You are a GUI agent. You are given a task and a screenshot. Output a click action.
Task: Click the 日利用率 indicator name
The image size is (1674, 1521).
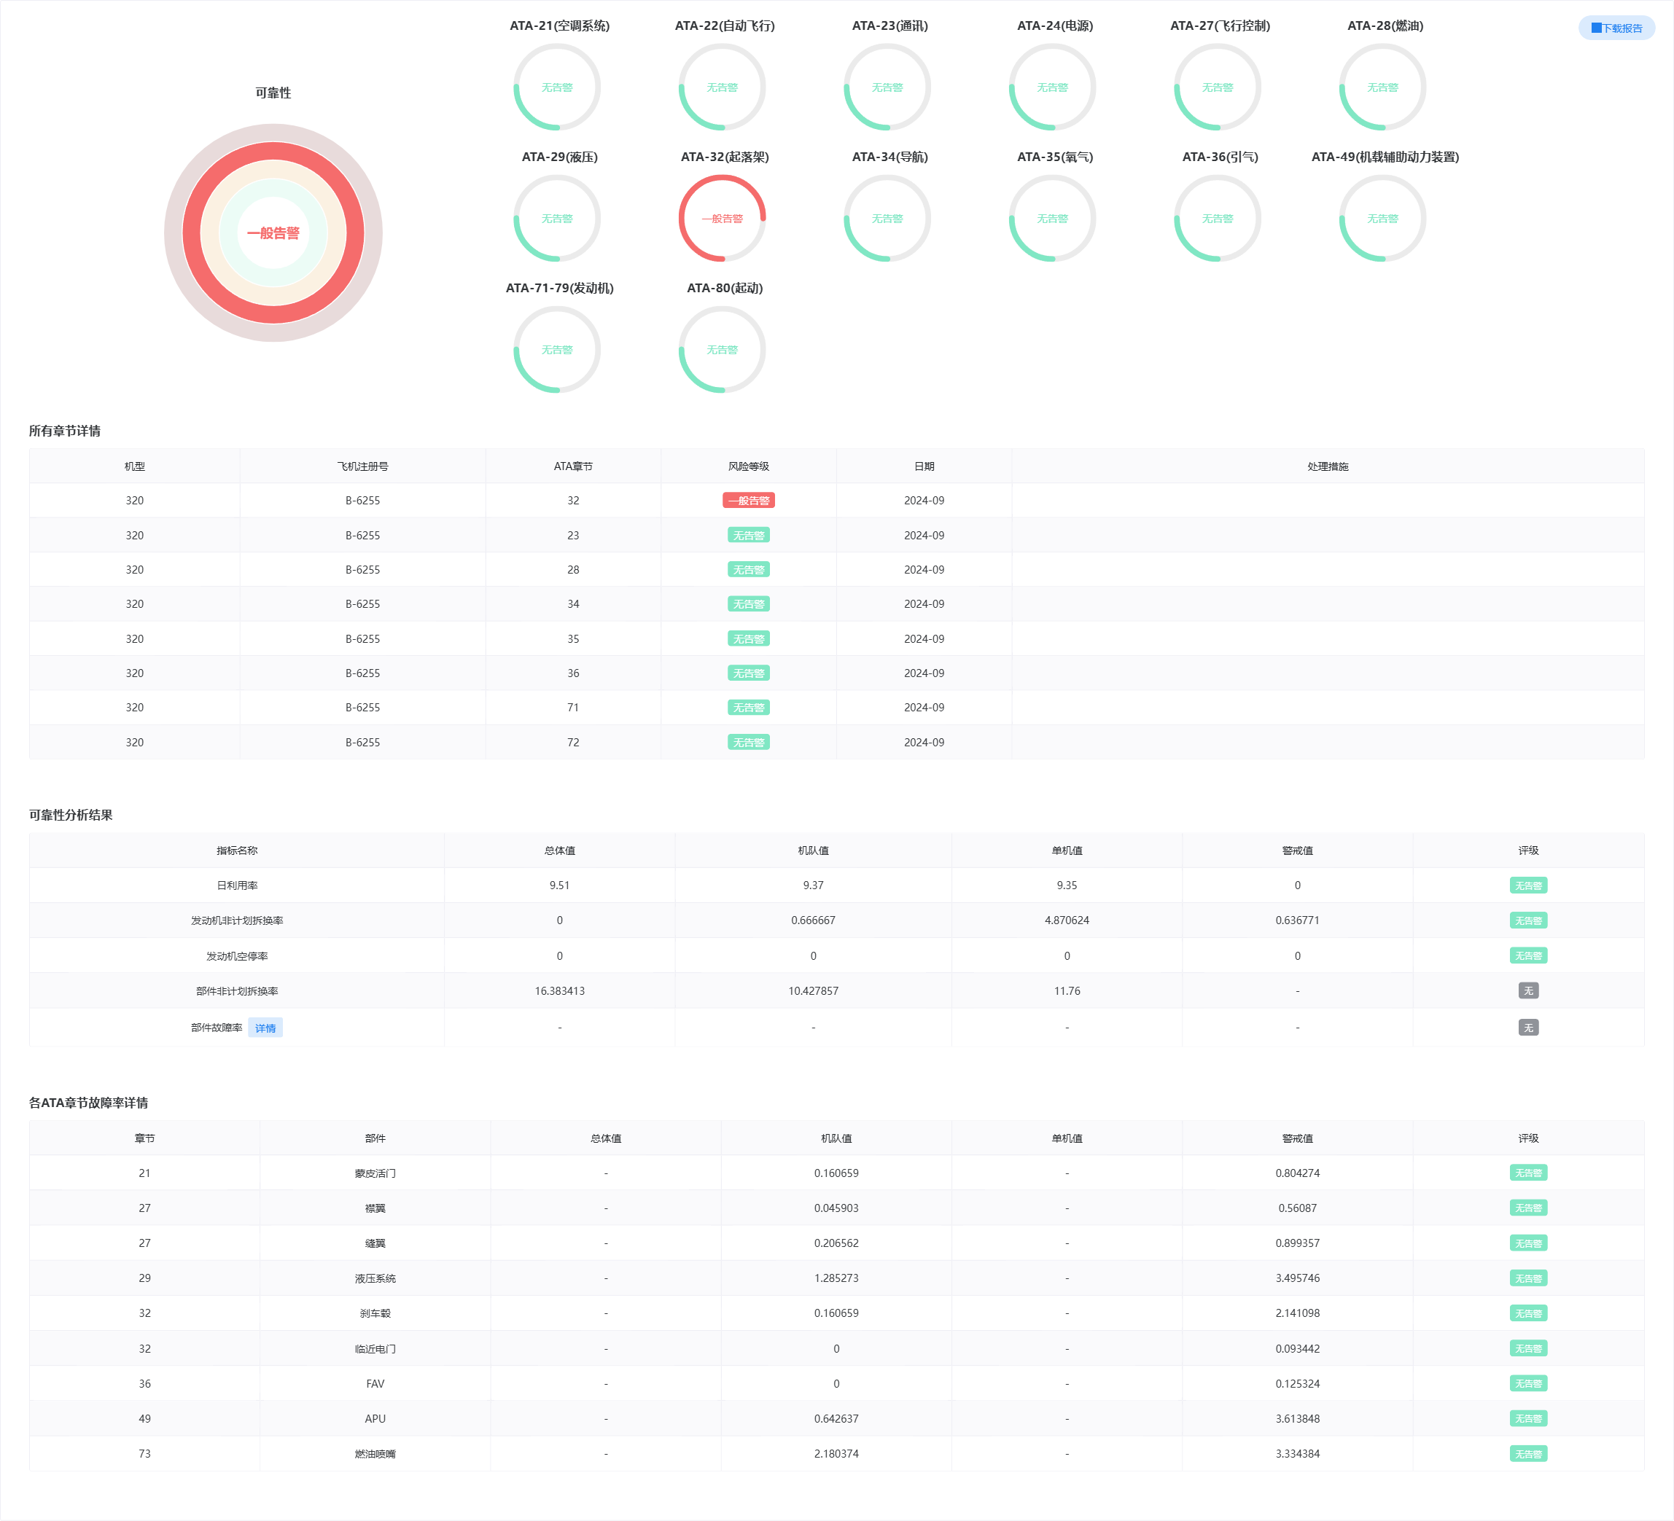point(237,886)
